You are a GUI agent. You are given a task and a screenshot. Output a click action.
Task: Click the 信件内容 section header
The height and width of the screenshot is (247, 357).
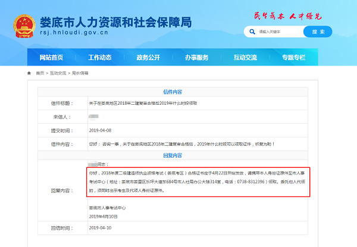pos(173,92)
